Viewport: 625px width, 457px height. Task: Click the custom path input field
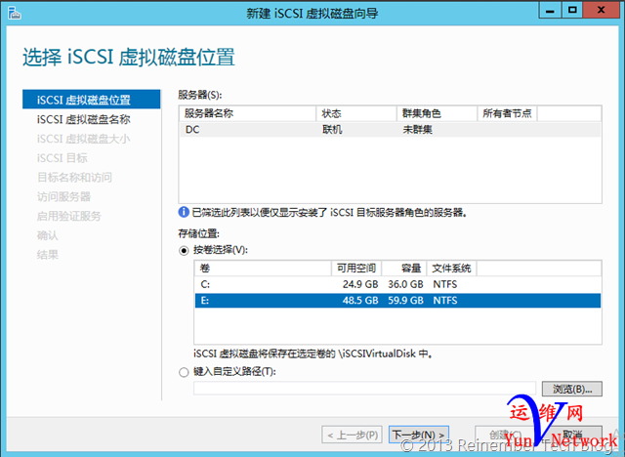point(364,388)
